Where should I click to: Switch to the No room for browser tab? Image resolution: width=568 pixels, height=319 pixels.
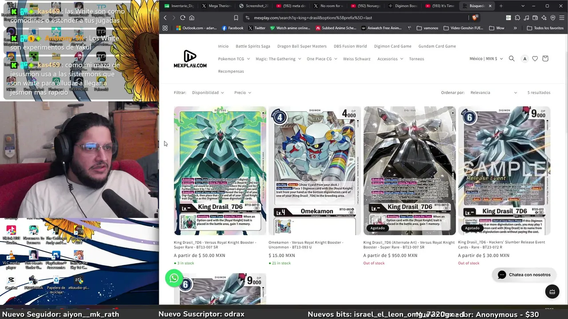click(328, 6)
